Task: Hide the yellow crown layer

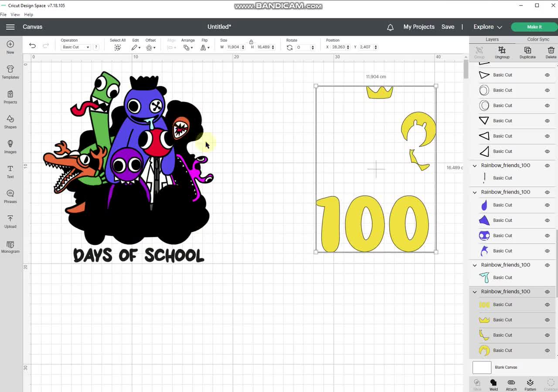Action: pyautogui.click(x=547, y=320)
